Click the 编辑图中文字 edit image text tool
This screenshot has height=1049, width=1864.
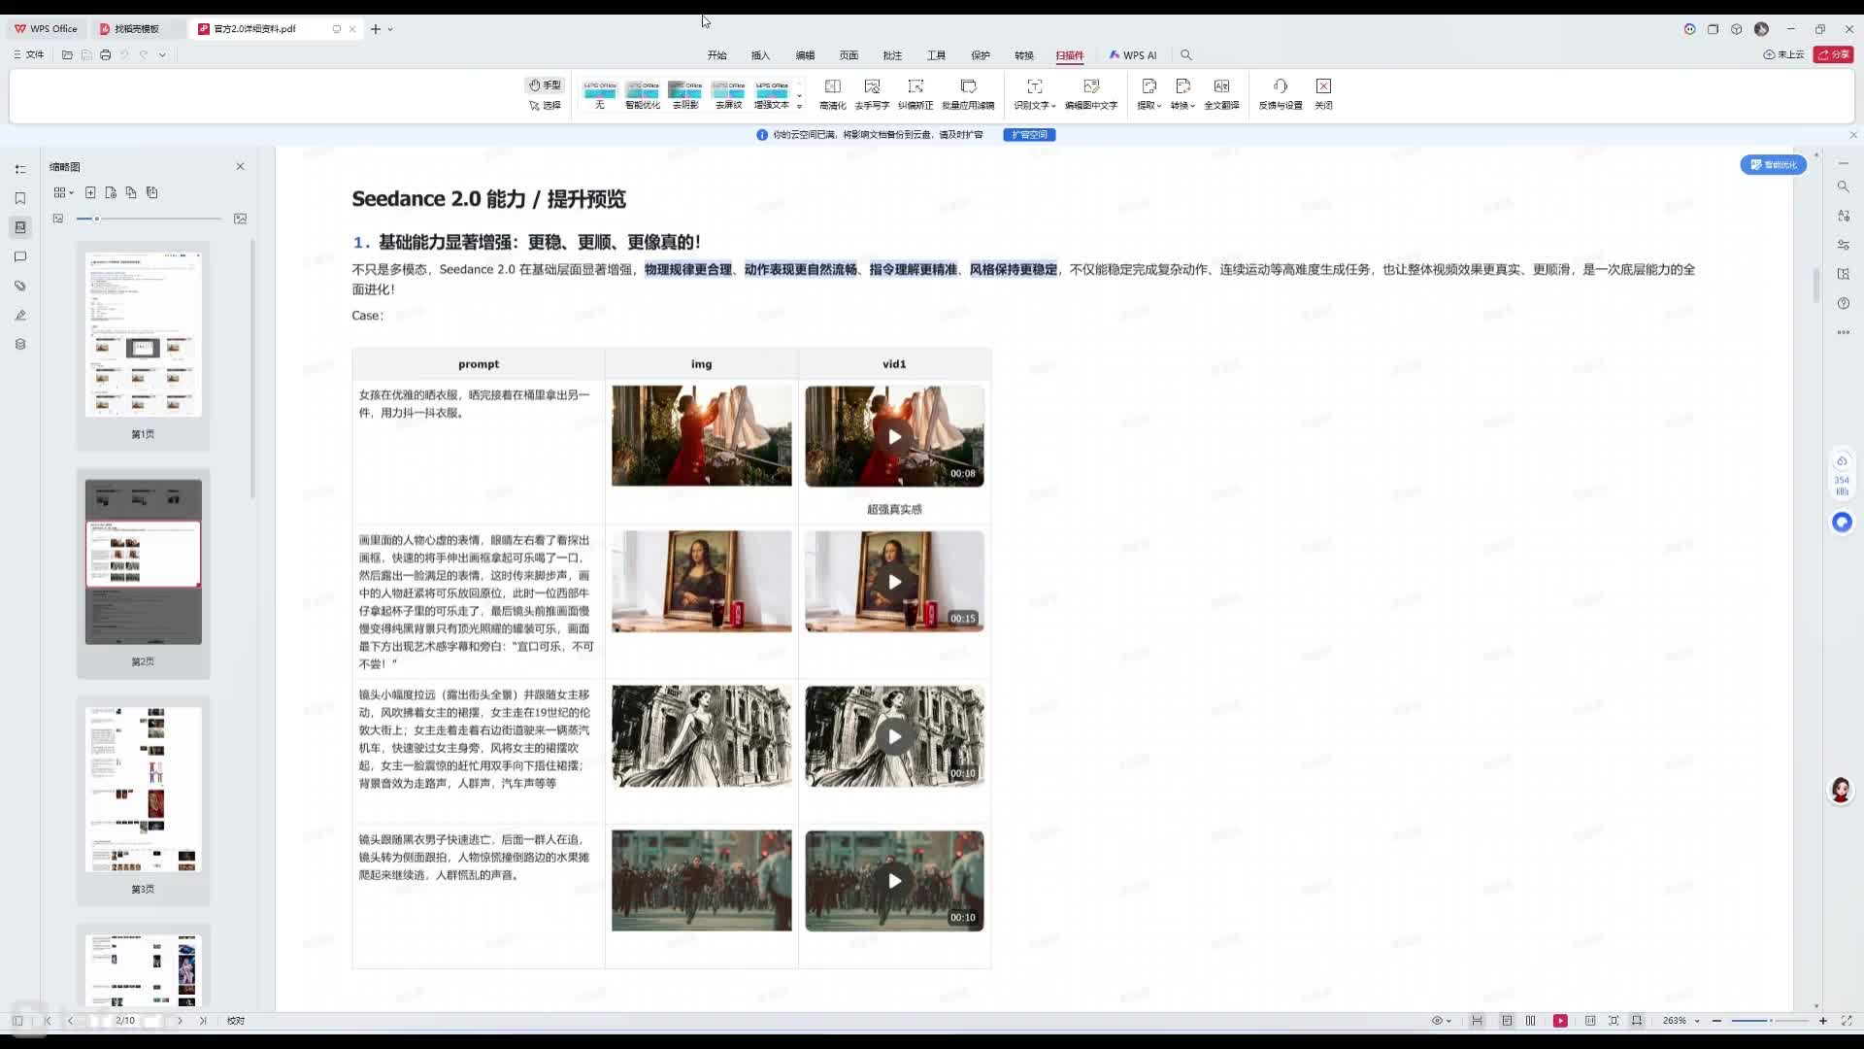coord(1091,94)
